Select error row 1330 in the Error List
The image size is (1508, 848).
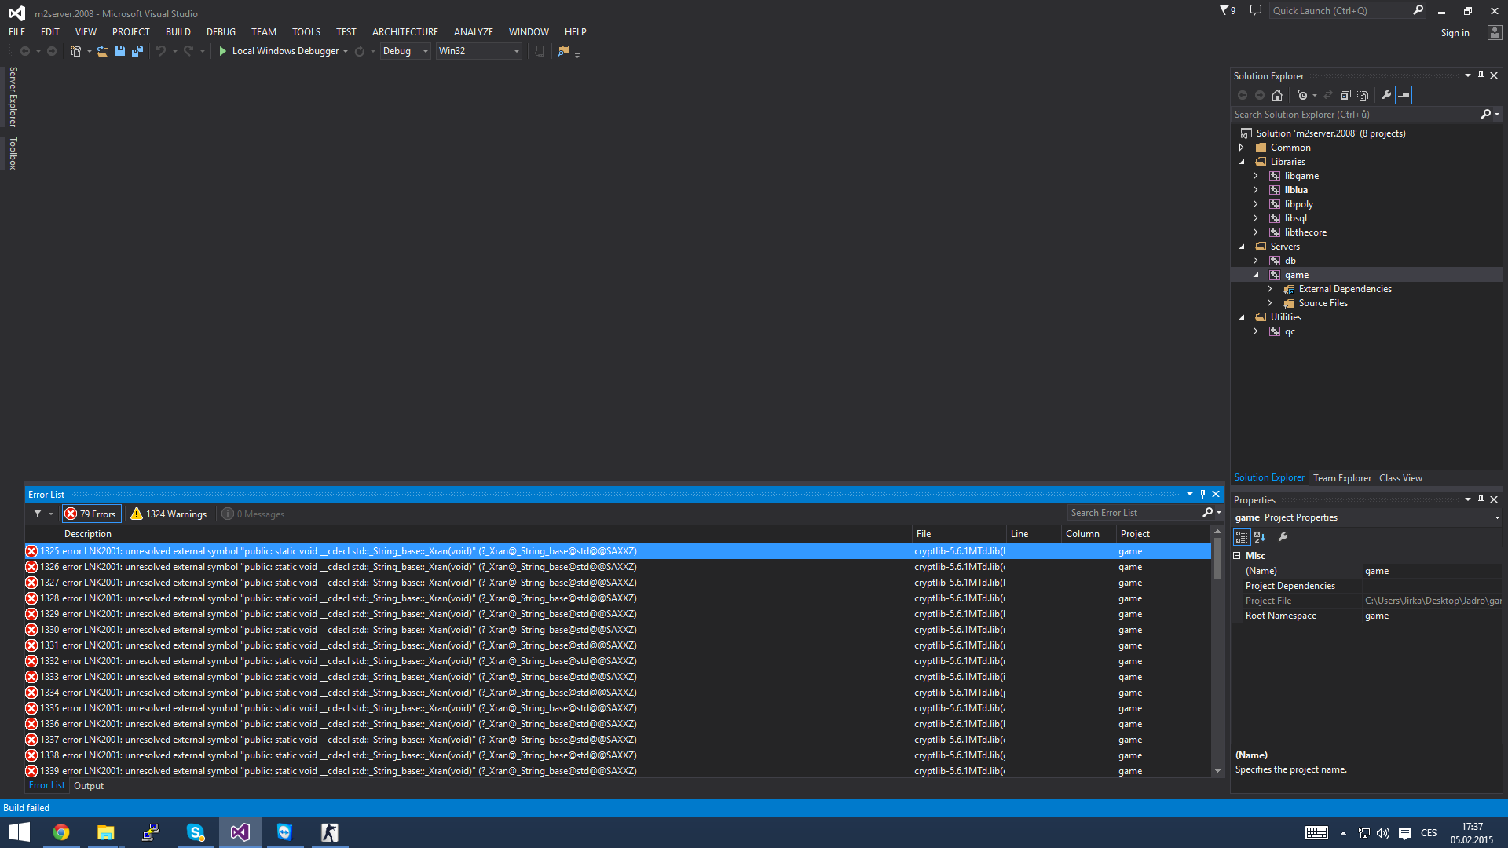617,630
